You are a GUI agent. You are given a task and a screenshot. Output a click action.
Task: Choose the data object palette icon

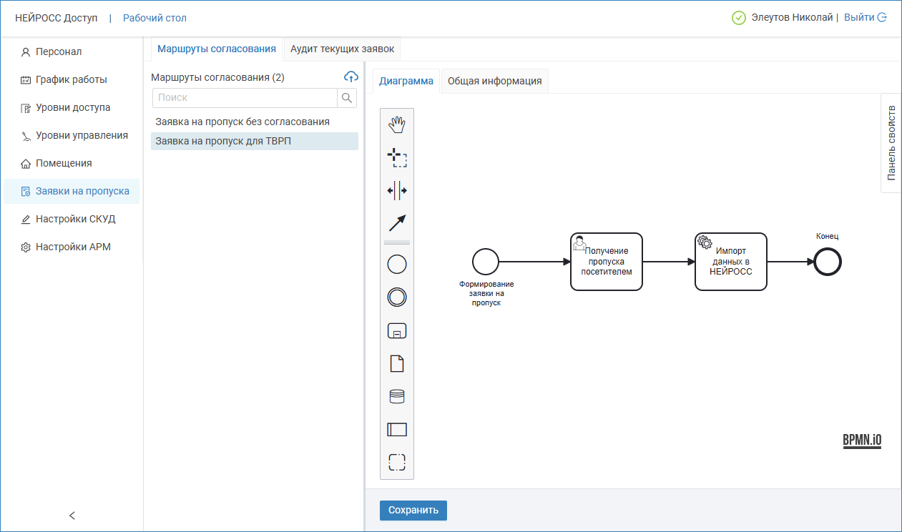click(x=396, y=363)
